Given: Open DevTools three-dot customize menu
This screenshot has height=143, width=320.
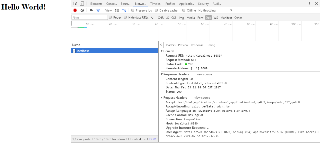Looking at the screenshot, I should 309,4.
